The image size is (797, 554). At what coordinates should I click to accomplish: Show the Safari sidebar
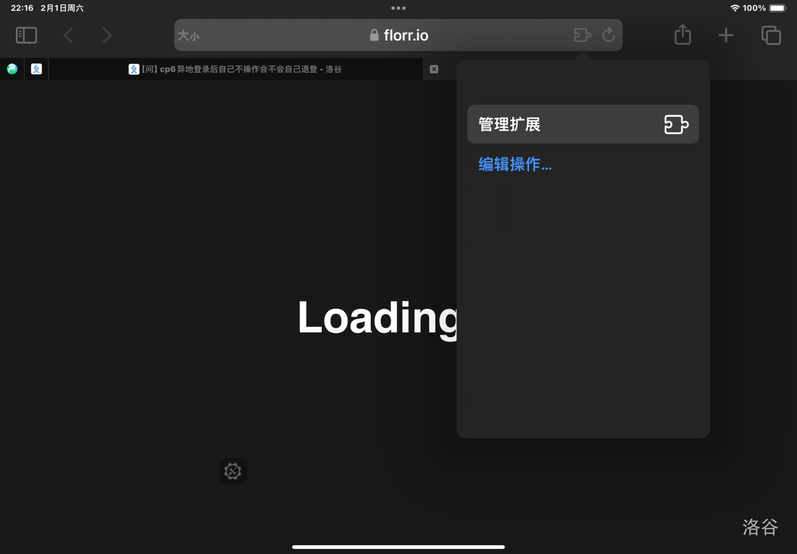pyautogui.click(x=26, y=35)
